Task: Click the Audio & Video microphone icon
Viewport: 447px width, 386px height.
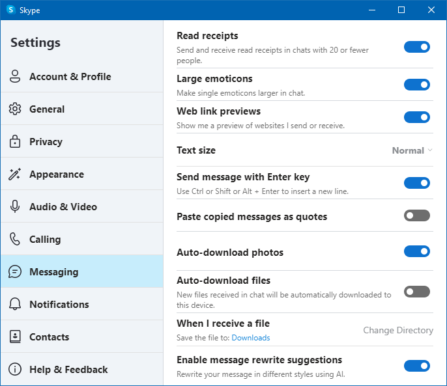Action: 15,206
